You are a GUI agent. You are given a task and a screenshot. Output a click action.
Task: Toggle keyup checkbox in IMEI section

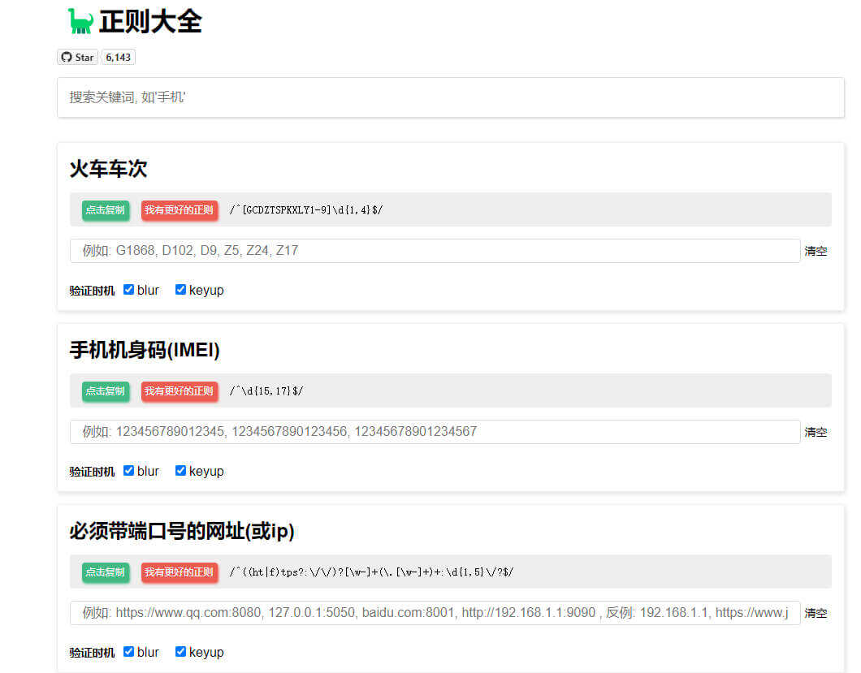click(180, 470)
